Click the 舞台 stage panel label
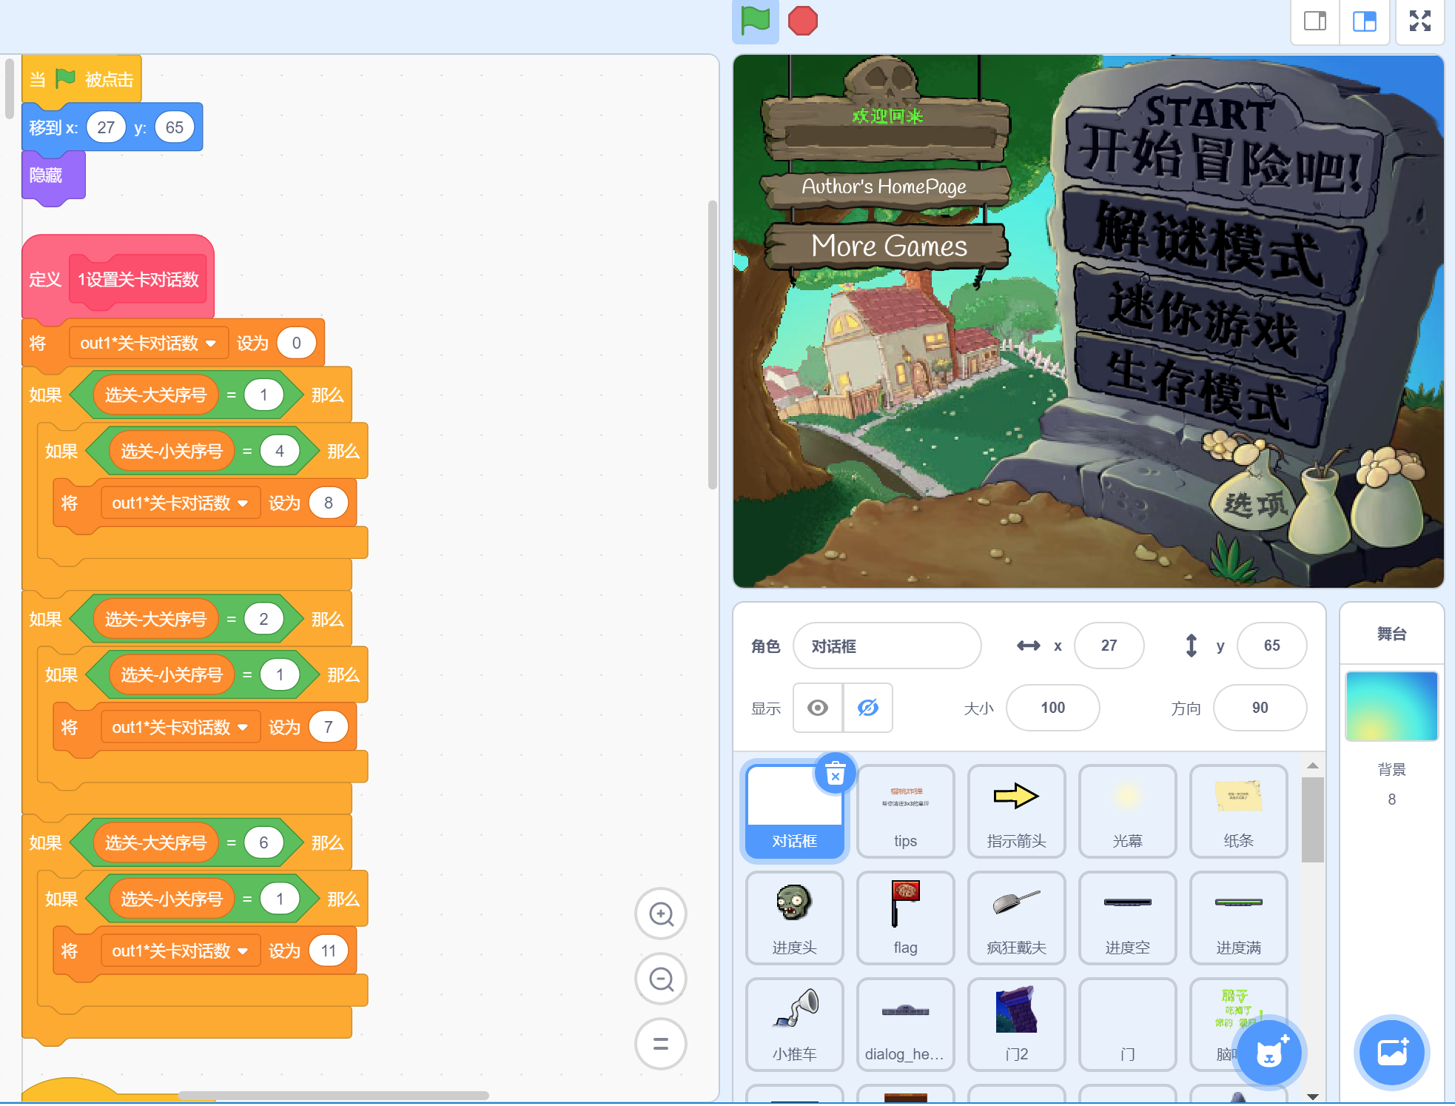The height and width of the screenshot is (1106, 1455). point(1391,634)
